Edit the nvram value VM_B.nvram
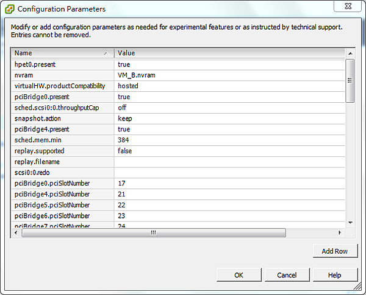Screen dimensions: 366x295 pyautogui.click(x=229, y=75)
